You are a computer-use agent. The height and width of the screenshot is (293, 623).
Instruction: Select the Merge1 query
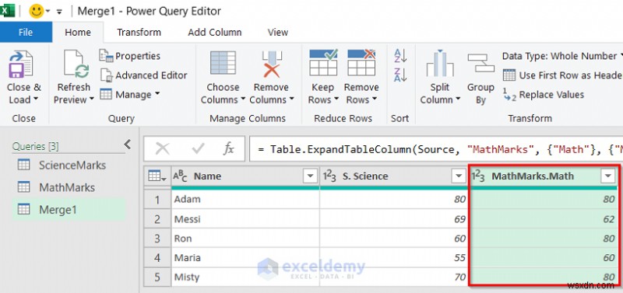coord(69,210)
